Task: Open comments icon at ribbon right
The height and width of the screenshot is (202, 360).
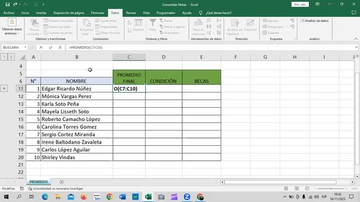Action: pos(354,13)
